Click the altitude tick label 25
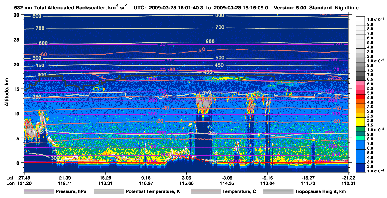387x198 pixels. point(17,39)
